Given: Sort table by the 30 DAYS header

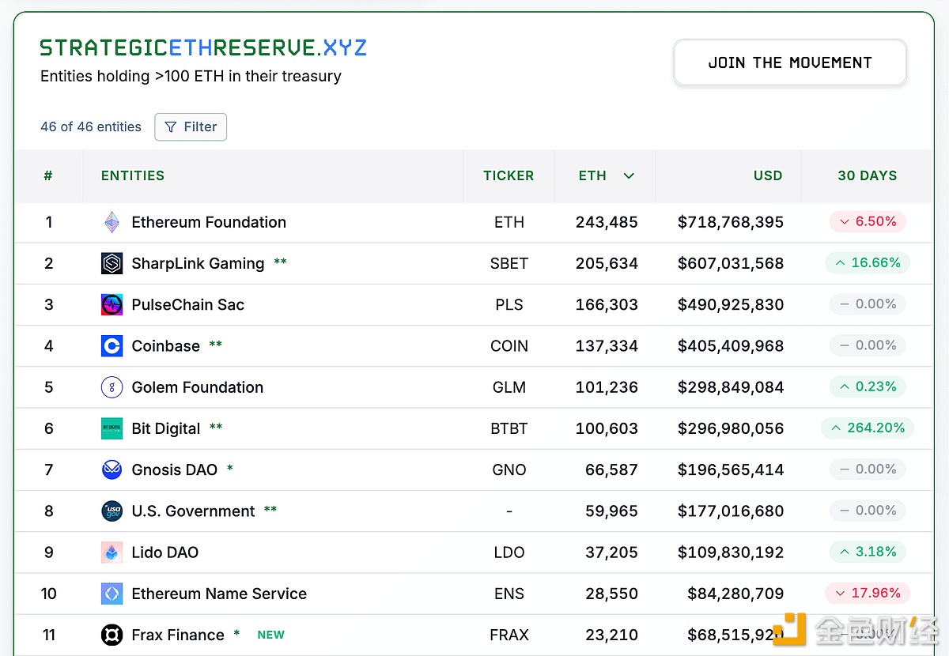Looking at the screenshot, I should pos(867,175).
